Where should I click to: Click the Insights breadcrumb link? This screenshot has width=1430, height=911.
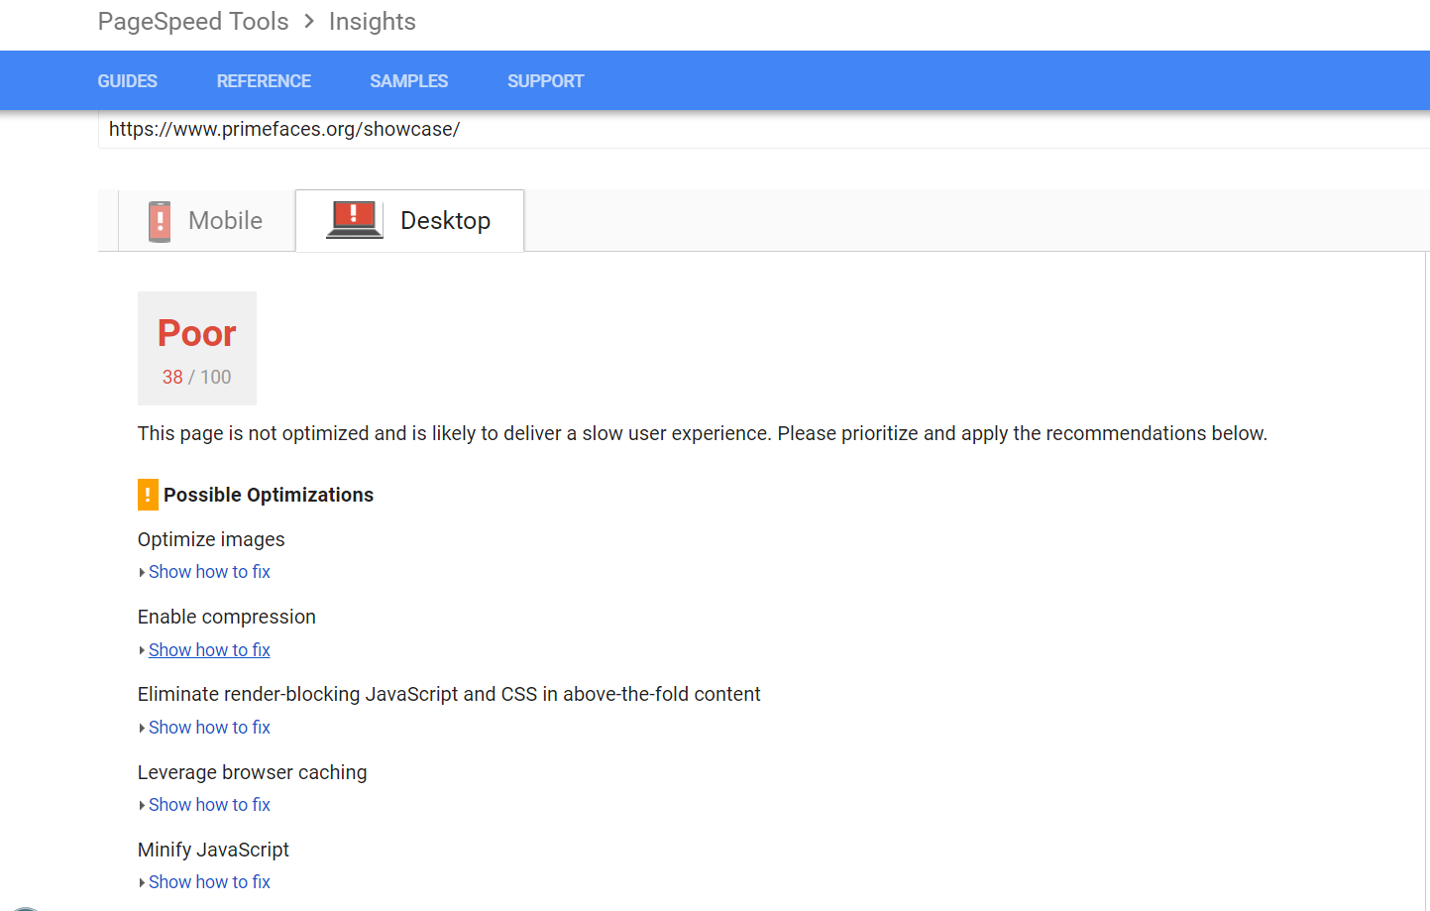pos(372,21)
